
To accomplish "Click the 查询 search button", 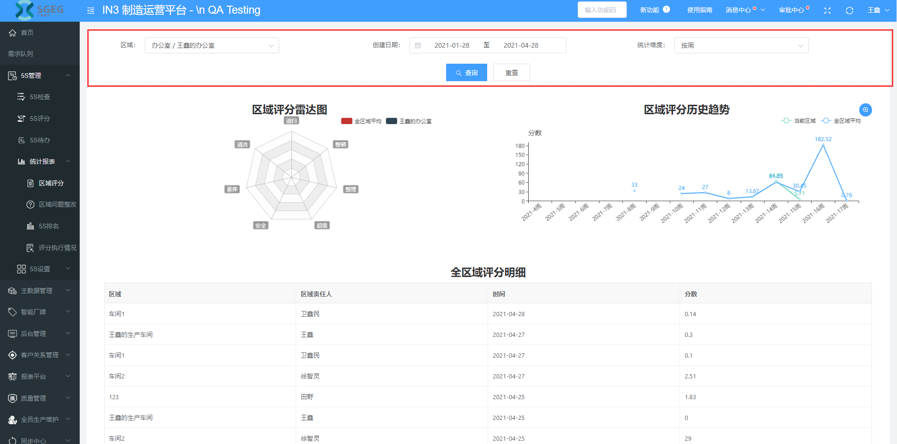I will pos(466,73).
